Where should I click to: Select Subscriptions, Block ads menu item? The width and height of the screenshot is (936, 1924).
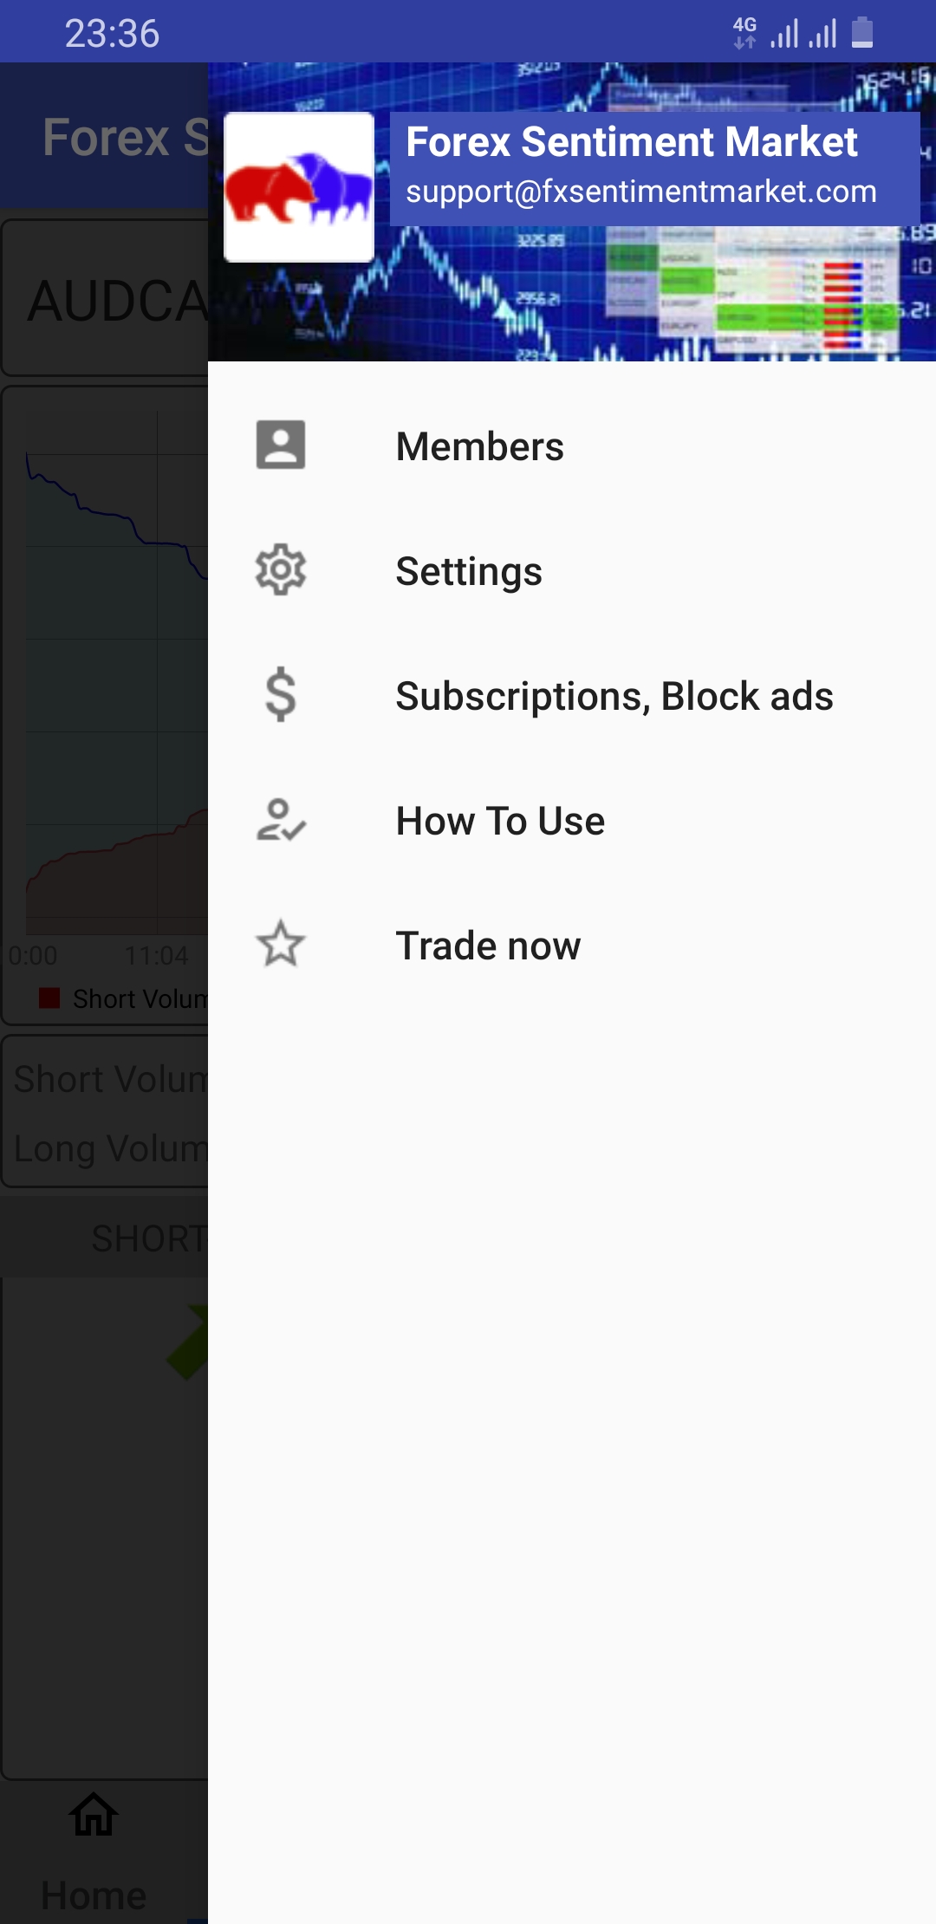pyautogui.click(x=614, y=697)
